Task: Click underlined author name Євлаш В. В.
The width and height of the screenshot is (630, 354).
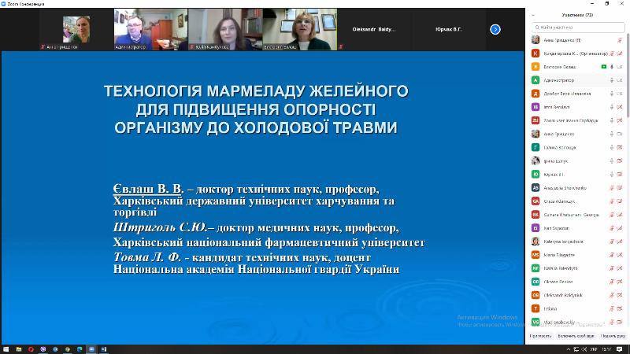Action: 148,189
